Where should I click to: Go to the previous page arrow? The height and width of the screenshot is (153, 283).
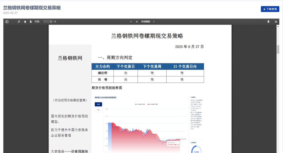[x=25, y=22]
